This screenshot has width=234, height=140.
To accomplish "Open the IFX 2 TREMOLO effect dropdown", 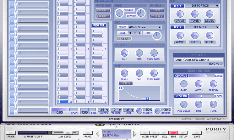I will (x=202, y=27).
